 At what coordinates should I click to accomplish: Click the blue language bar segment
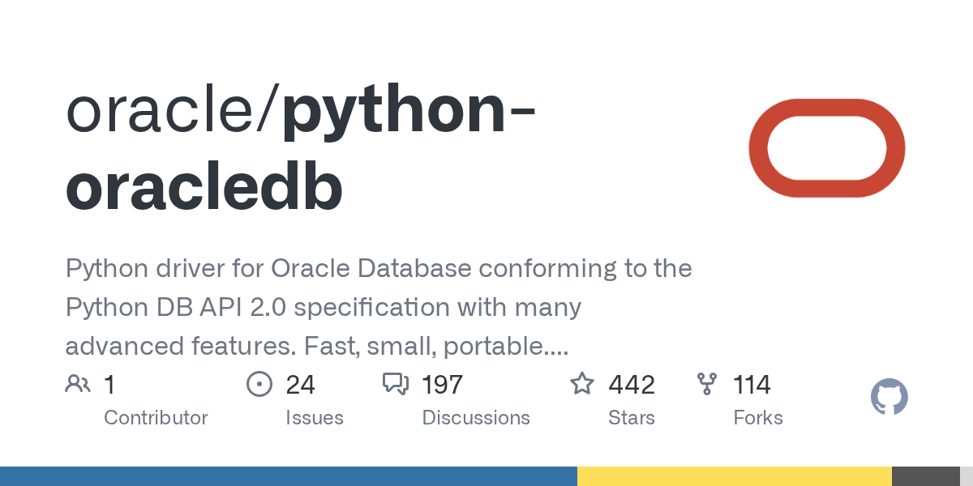pyautogui.click(x=289, y=476)
